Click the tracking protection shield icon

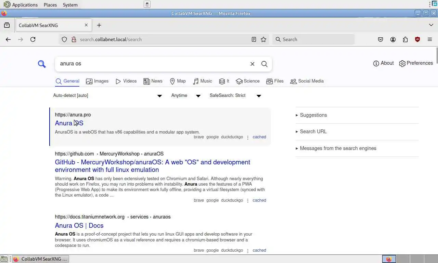[x=64, y=39]
